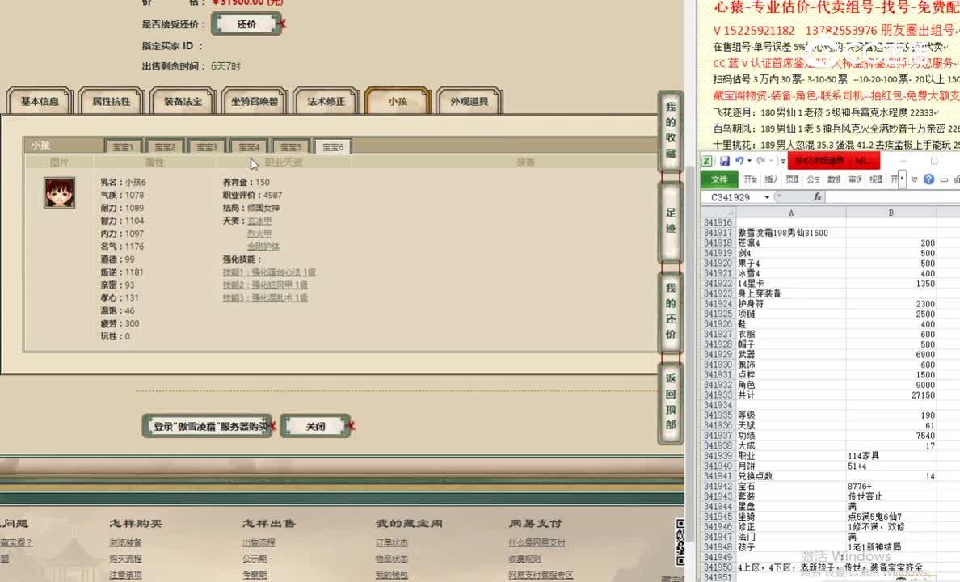Image resolution: width=960 pixels, height=582 pixels.
Task: Open Excel Help via the question mark icon
Action: (x=928, y=179)
